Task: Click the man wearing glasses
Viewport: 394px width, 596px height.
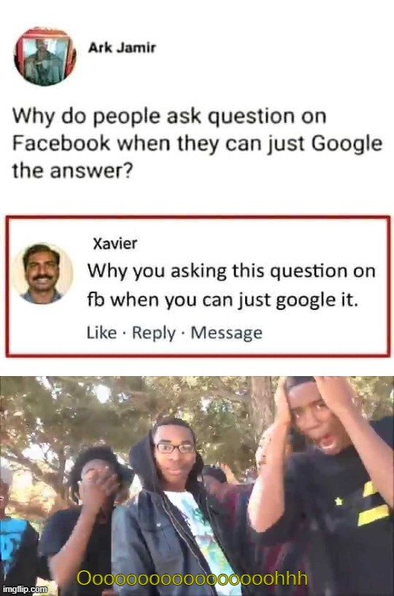Action: tap(171, 509)
